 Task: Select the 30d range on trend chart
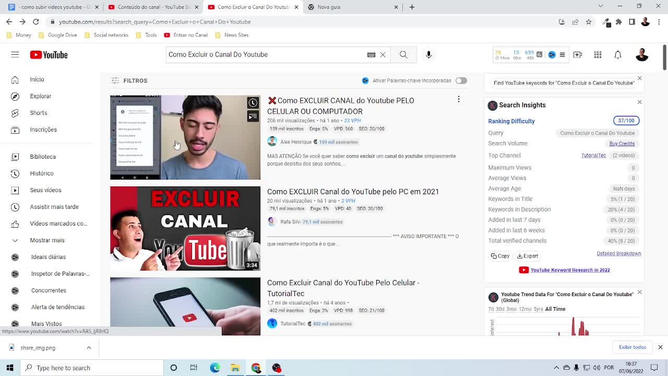pos(500,309)
